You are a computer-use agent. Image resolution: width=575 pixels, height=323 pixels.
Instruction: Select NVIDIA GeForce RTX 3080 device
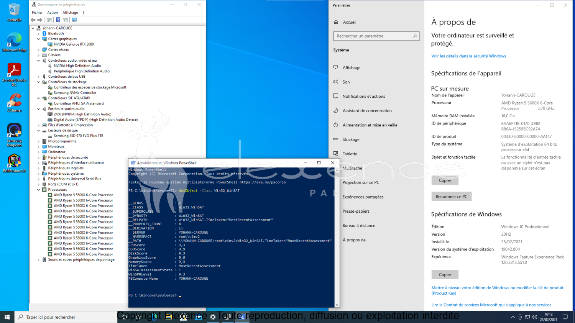coord(74,44)
